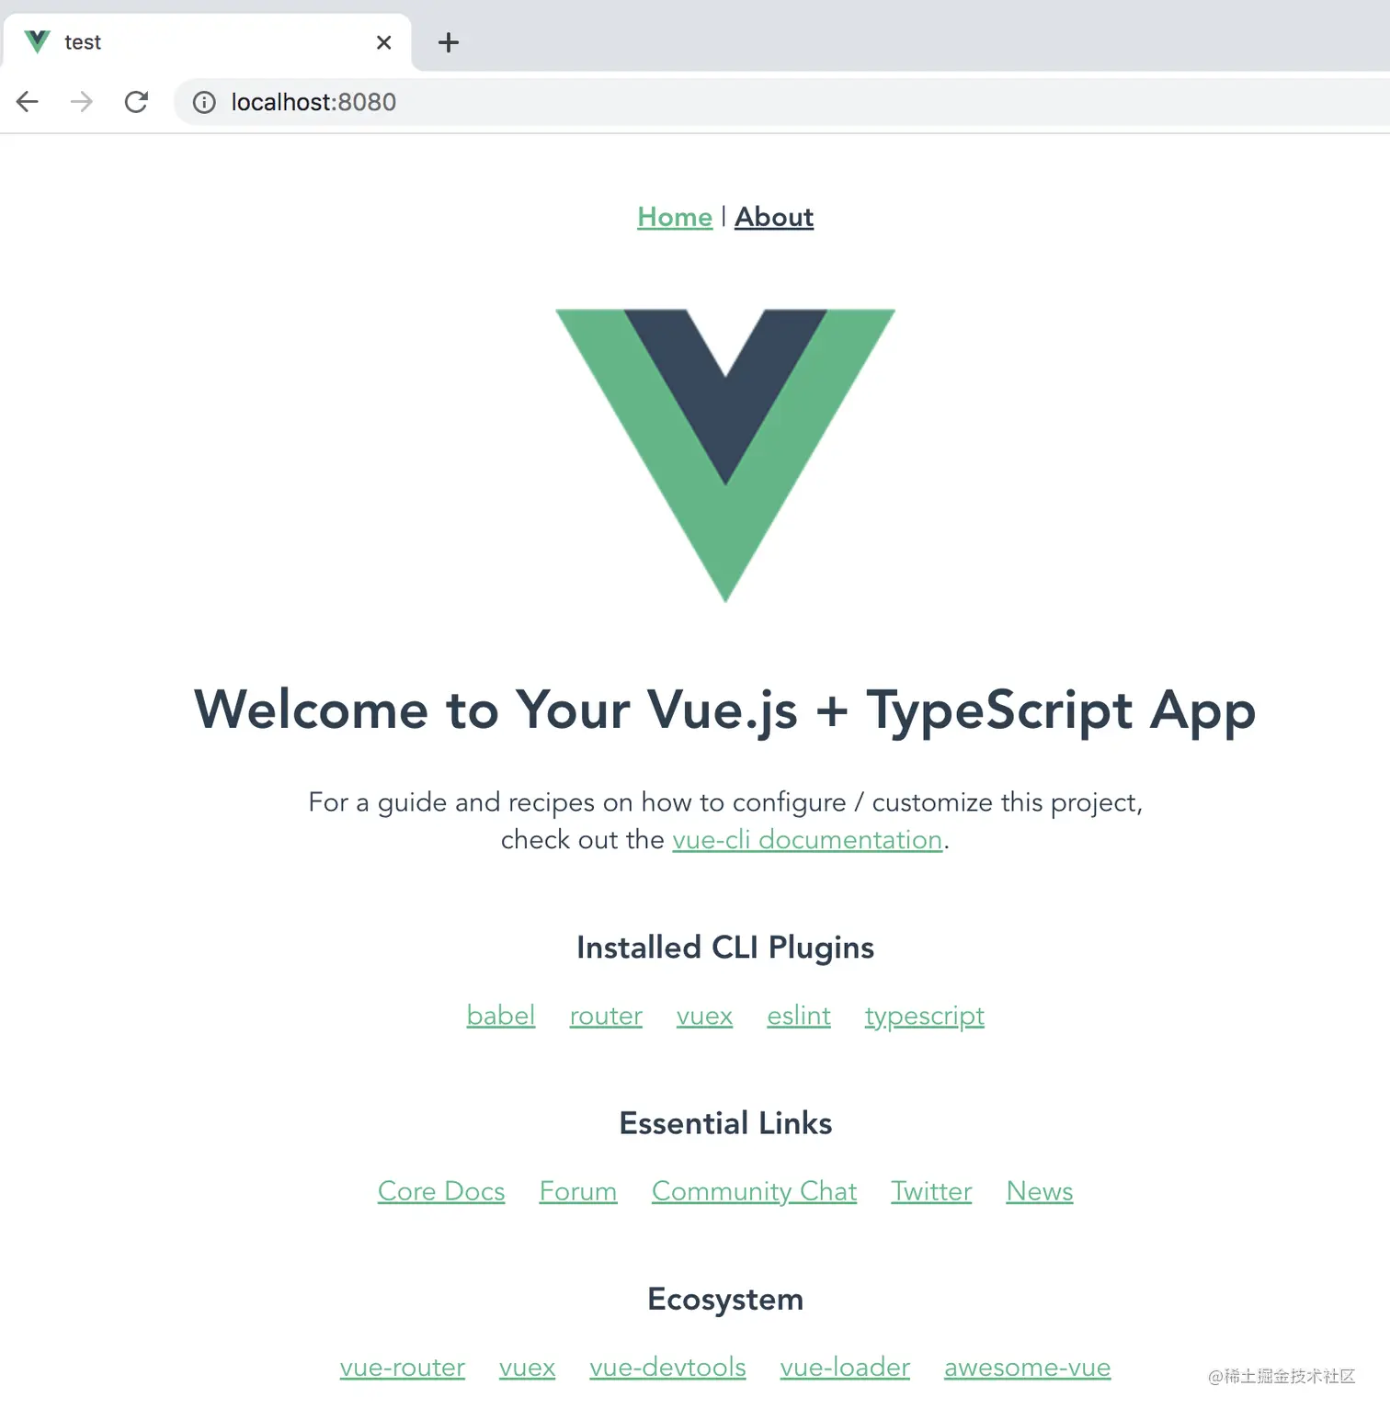Select the test browser tab

[x=206, y=42]
